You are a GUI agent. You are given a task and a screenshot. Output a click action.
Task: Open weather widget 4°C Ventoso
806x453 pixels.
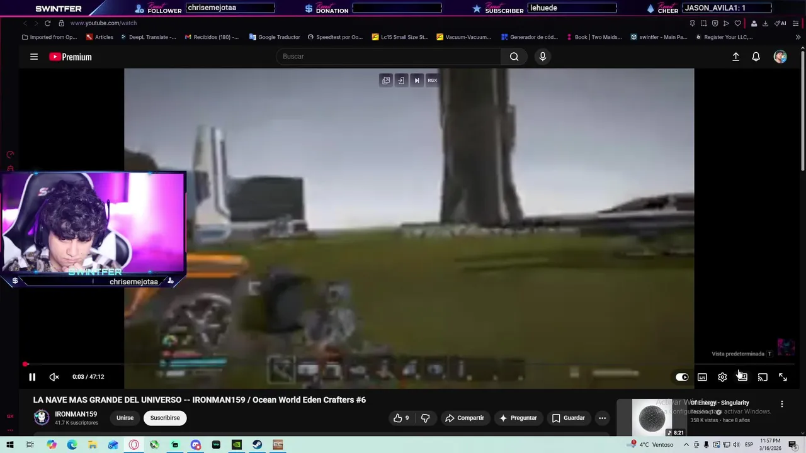[651, 445]
